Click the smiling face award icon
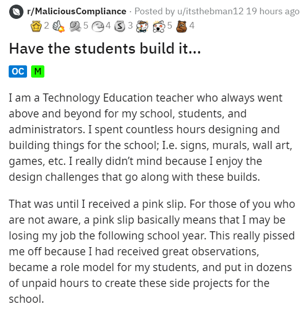This screenshot has height=314, width=306. tap(98, 25)
